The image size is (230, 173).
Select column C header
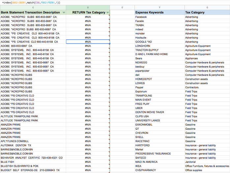pos(33,8)
